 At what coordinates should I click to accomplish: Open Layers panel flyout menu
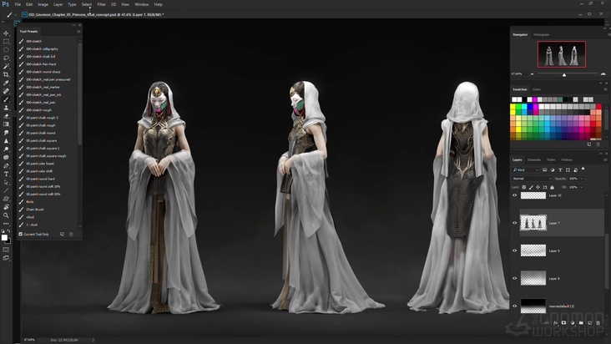[605, 159]
